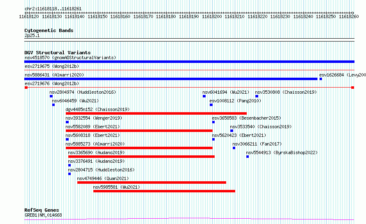Open esv1626684 variant label
Screen dimensions: 366x224
pos(343,75)
